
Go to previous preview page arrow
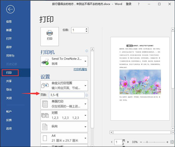pyautogui.click(x=112, y=142)
